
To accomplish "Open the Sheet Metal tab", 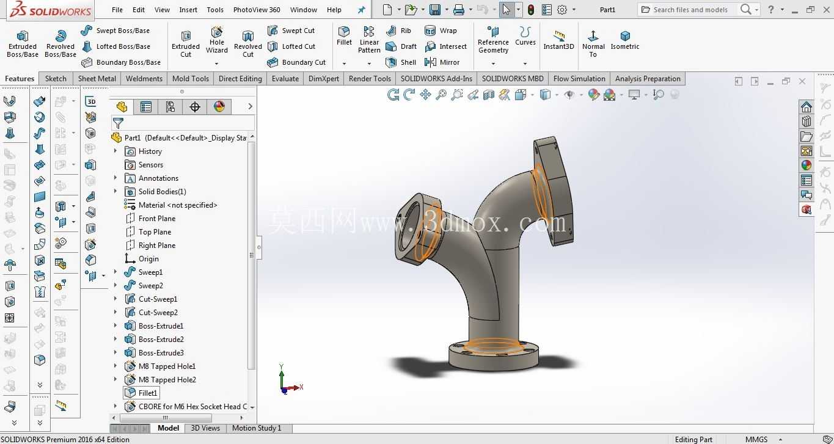I will [x=97, y=79].
